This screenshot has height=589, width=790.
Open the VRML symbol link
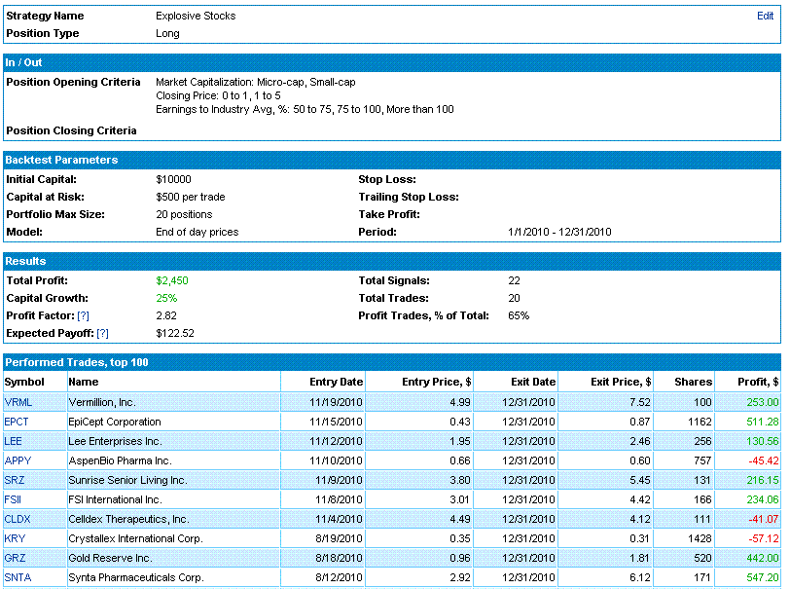pyautogui.click(x=18, y=402)
